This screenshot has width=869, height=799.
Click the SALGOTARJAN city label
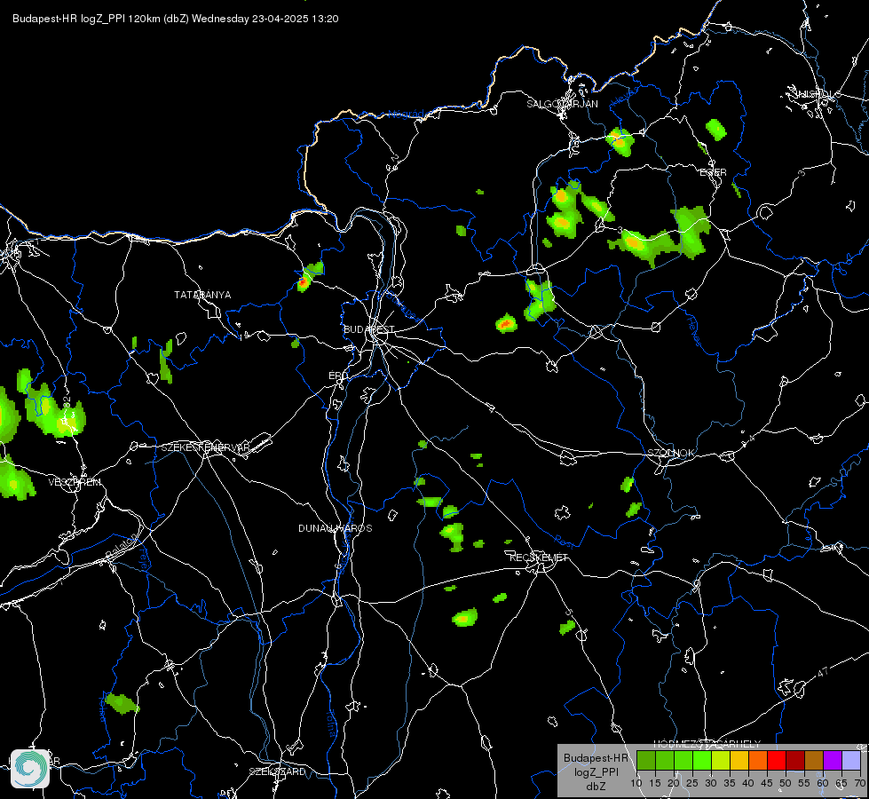(562, 104)
